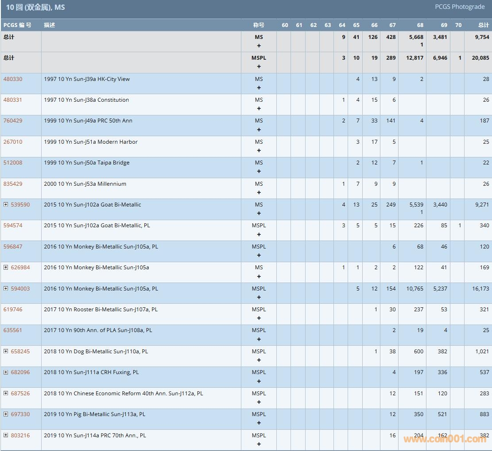Viewport: 492px width, 451px height.
Task: Click plus icon beside 658245 Dog Bi-Metallic
Action: tap(6, 352)
